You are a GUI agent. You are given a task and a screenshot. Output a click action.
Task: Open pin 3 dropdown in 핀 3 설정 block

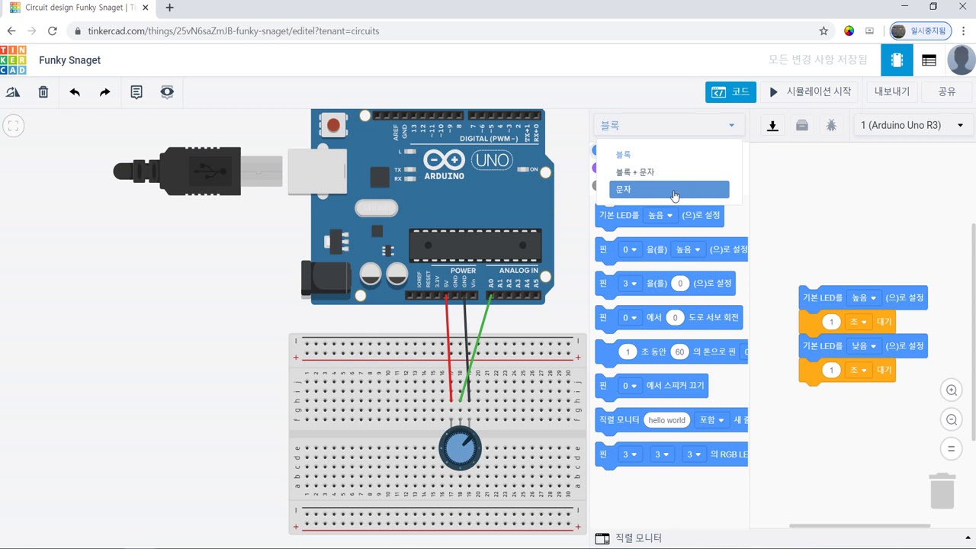tap(630, 284)
